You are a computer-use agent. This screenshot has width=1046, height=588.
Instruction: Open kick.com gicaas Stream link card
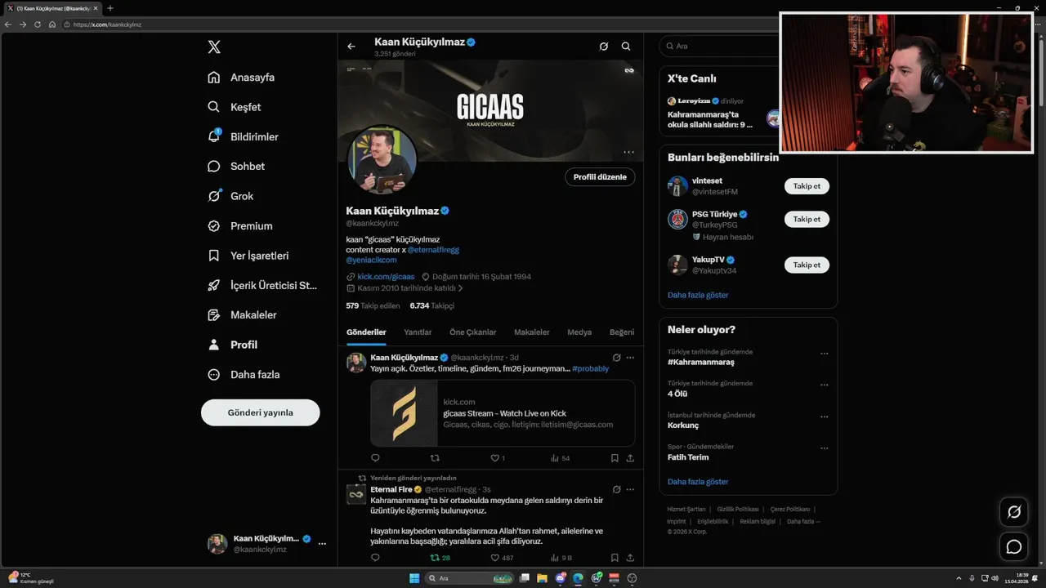click(503, 413)
